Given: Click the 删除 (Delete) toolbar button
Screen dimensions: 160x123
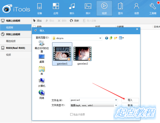Looking at the screenshot, I should point(62,20).
